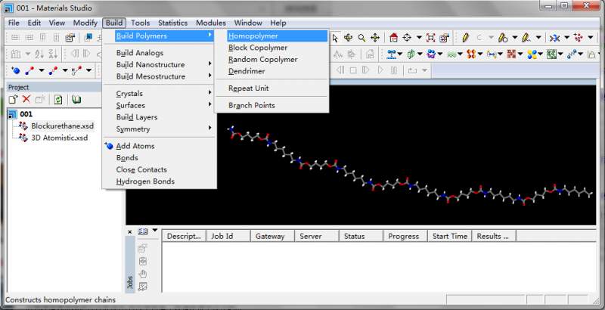Click the blue and yellow spheres module icon
Screen dimensions: 605x310
(x=532, y=54)
